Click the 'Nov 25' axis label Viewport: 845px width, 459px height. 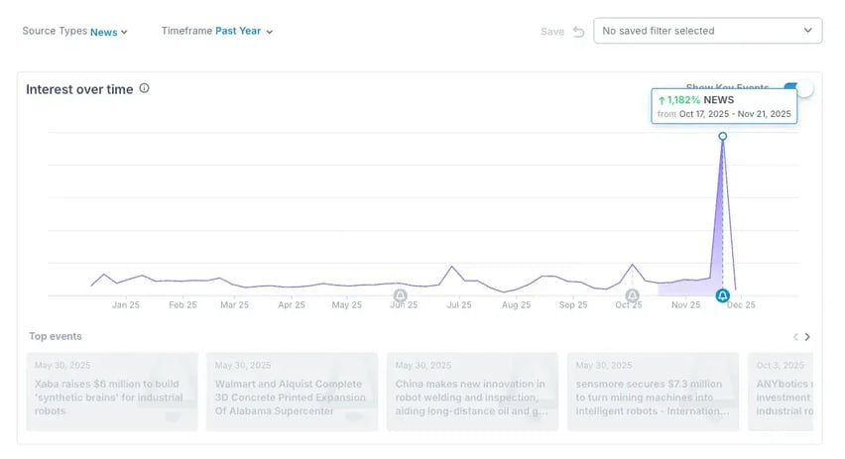click(685, 305)
